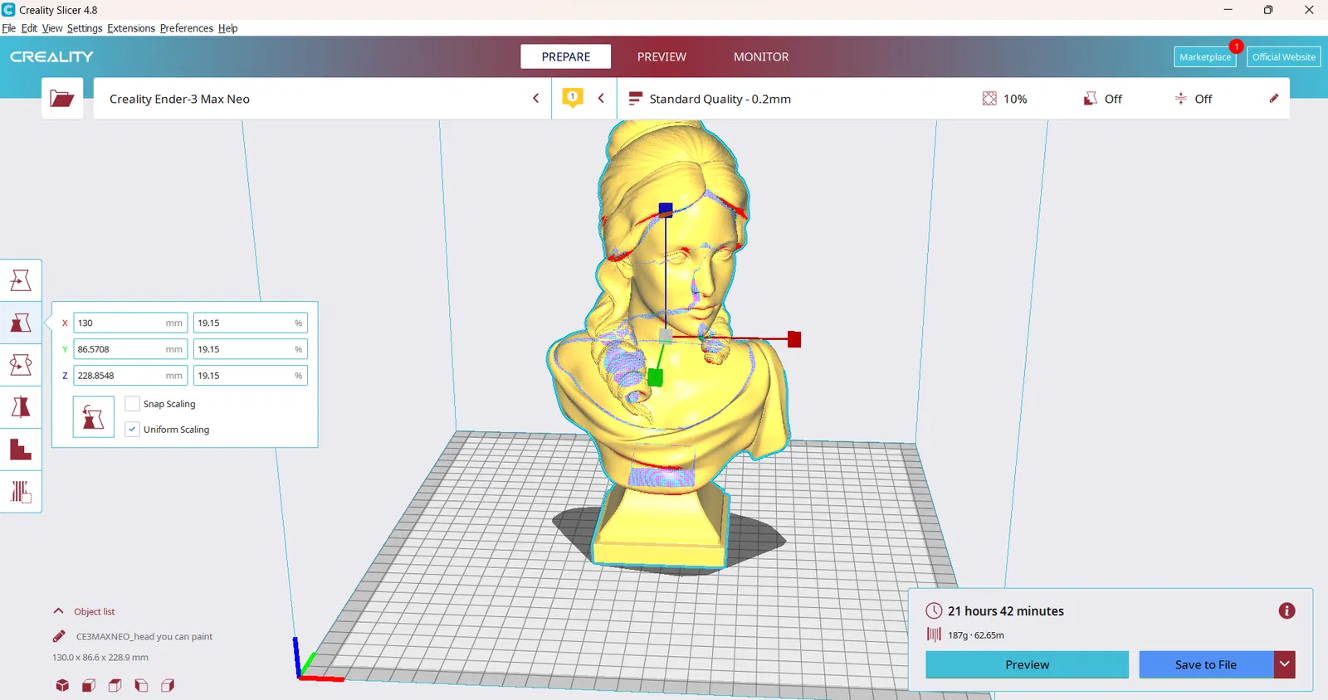Open the file folder icon to load a model
The image size is (1328, 700).
click(62, 99)
